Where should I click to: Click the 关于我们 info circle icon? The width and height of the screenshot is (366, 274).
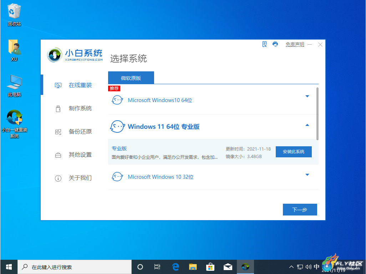coord(58,178)
